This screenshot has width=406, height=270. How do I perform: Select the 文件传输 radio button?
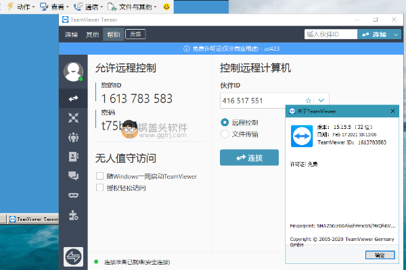(x=225, y=134)
